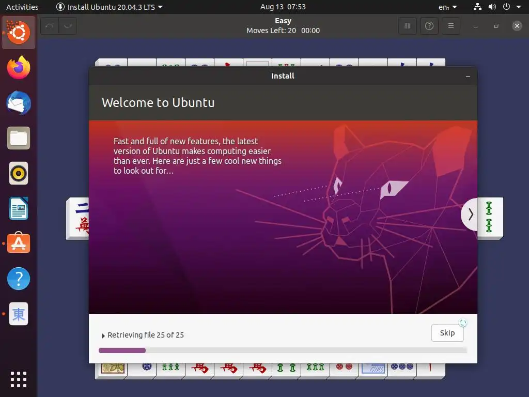The height and width of the screenshot is (397, 529).
Task: Open Thunderbird mail from the dock
Action: (x=19, y=103)
